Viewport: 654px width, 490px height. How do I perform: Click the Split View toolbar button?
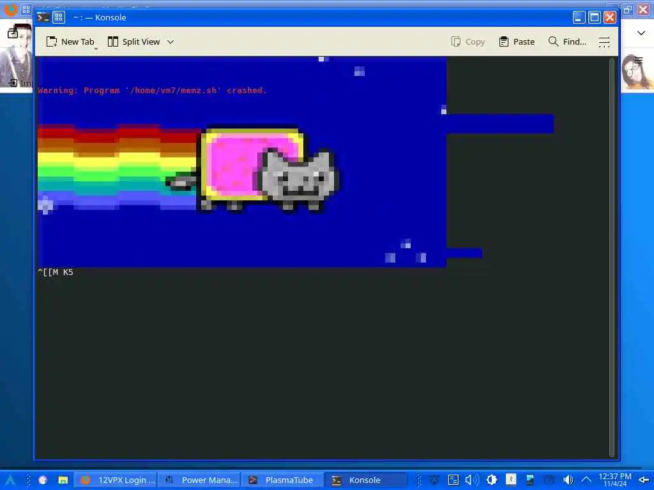[134, 41]
